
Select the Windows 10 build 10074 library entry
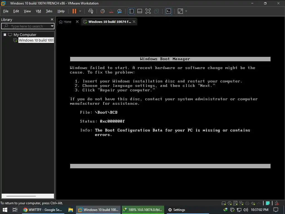(x=36, y=40)
